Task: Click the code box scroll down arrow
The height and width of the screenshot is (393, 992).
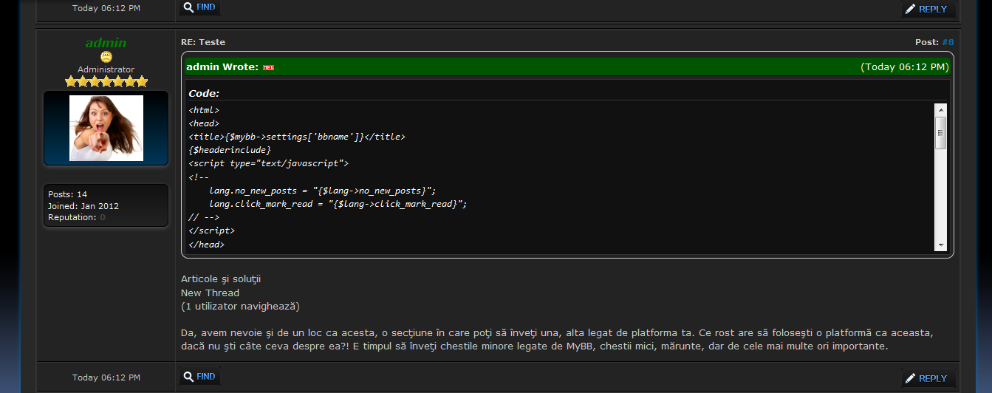Action: (x=940, y=245)
